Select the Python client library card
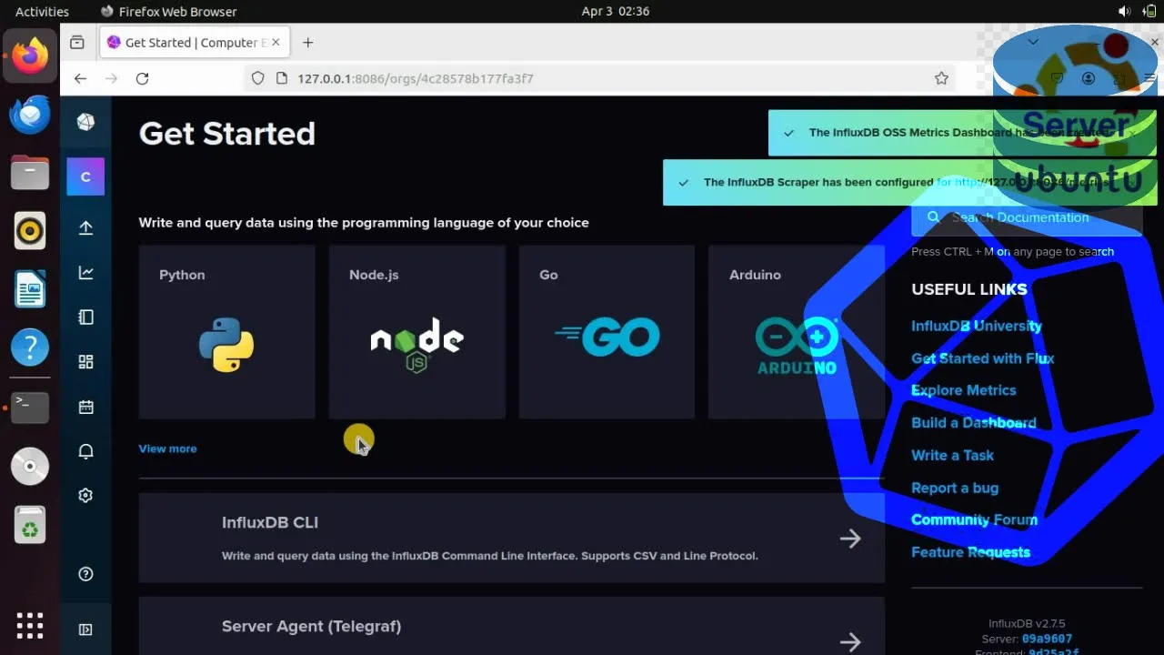The height and width of the screenshot is (655, 1164). point(226,332)
